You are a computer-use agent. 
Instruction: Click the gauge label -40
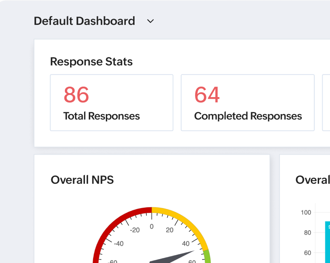click(x=119, y=244)
